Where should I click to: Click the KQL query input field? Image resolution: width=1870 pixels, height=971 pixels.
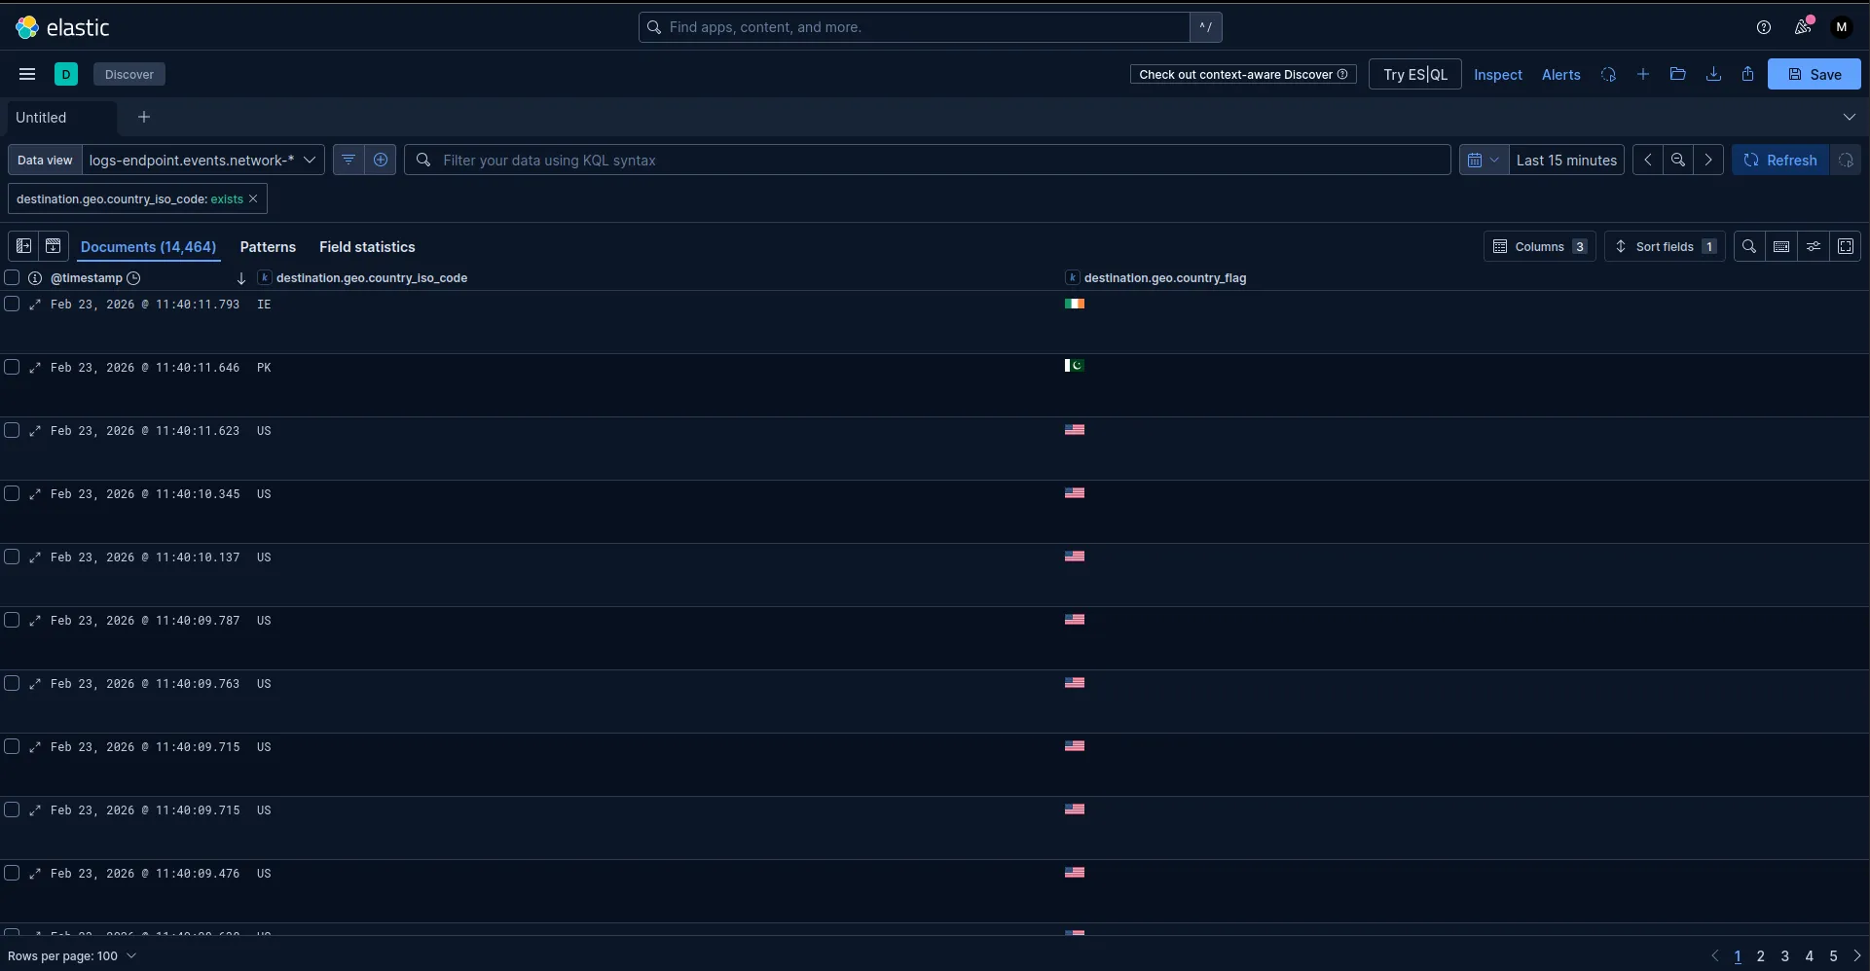tap(928, 160)
